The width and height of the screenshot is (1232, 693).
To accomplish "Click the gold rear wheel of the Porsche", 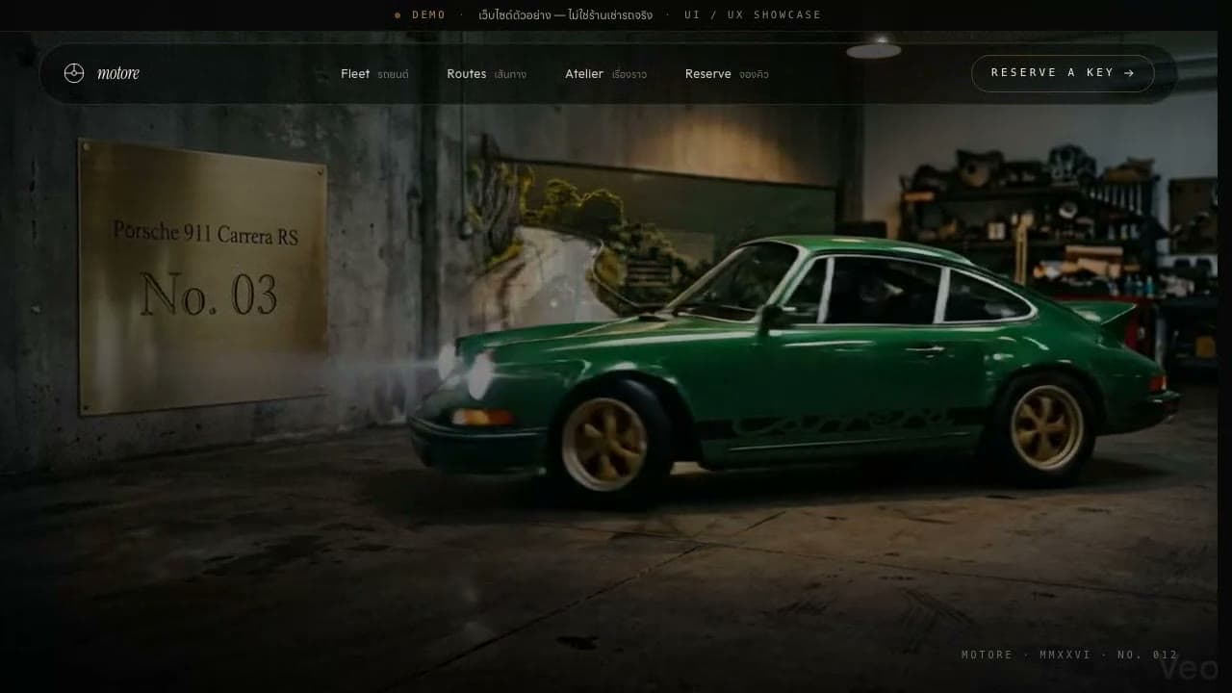I will coord(1047,426).
